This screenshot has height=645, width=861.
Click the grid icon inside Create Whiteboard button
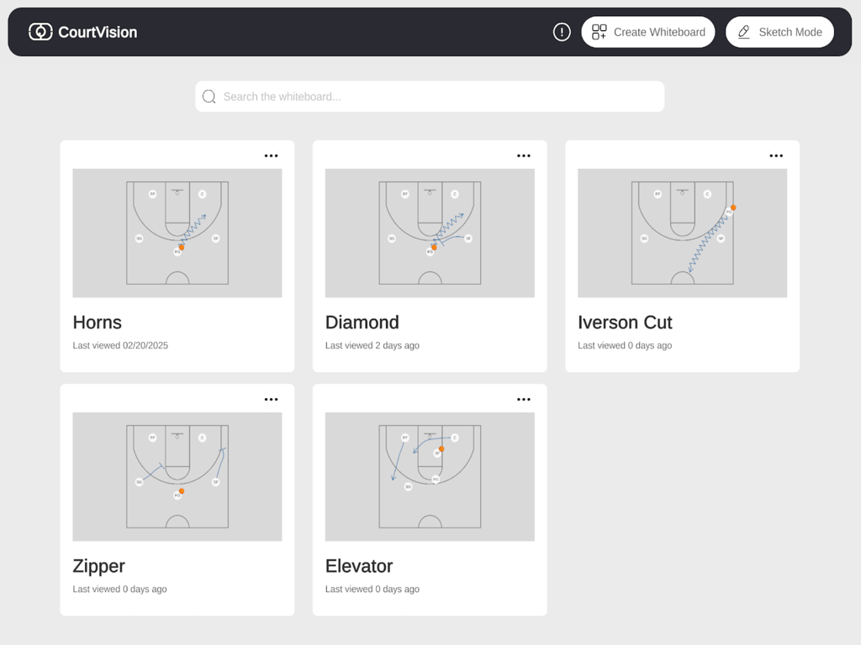(600, 32)
